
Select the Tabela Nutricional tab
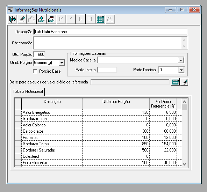pyautogui.click(x=28, y=91)
